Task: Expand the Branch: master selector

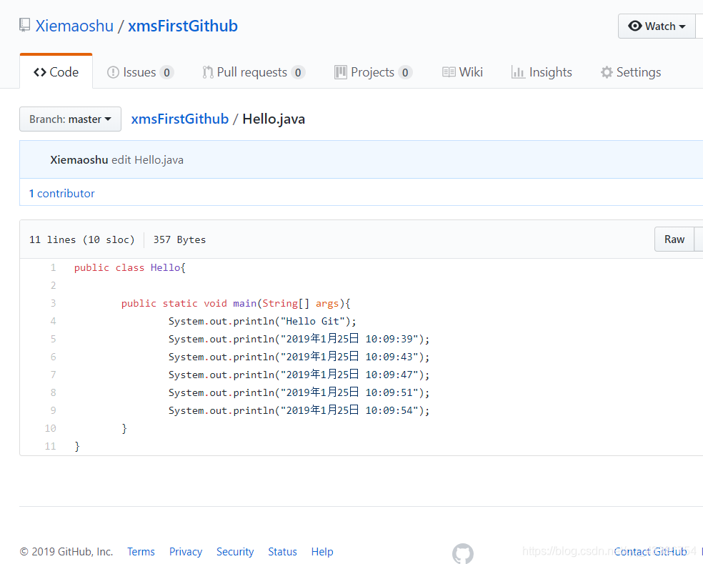Action: tap(71, 119)
